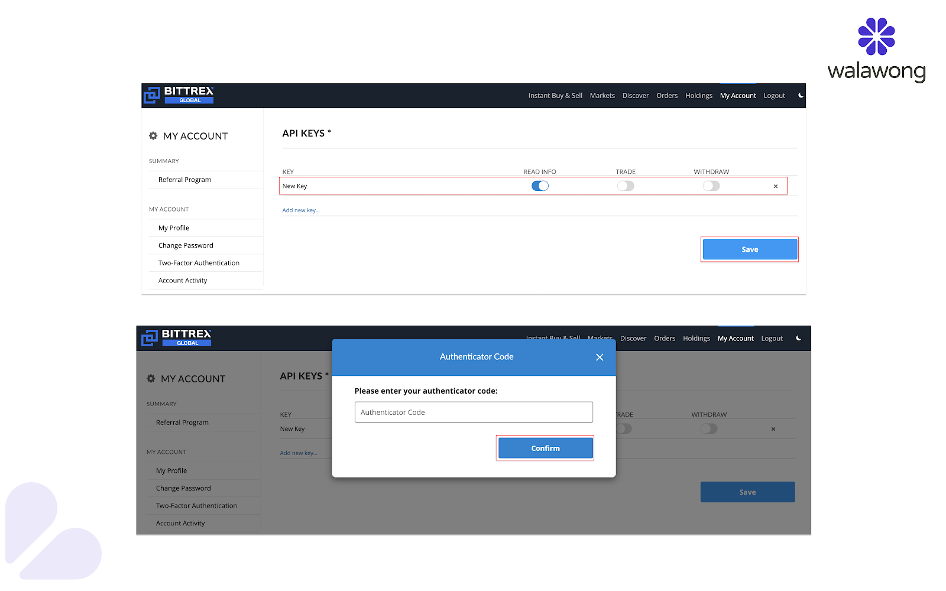Toggle Withdraw on the dimmed page behind the dialog
This screenshot has height=591, width=946.
tap(709, 428)
